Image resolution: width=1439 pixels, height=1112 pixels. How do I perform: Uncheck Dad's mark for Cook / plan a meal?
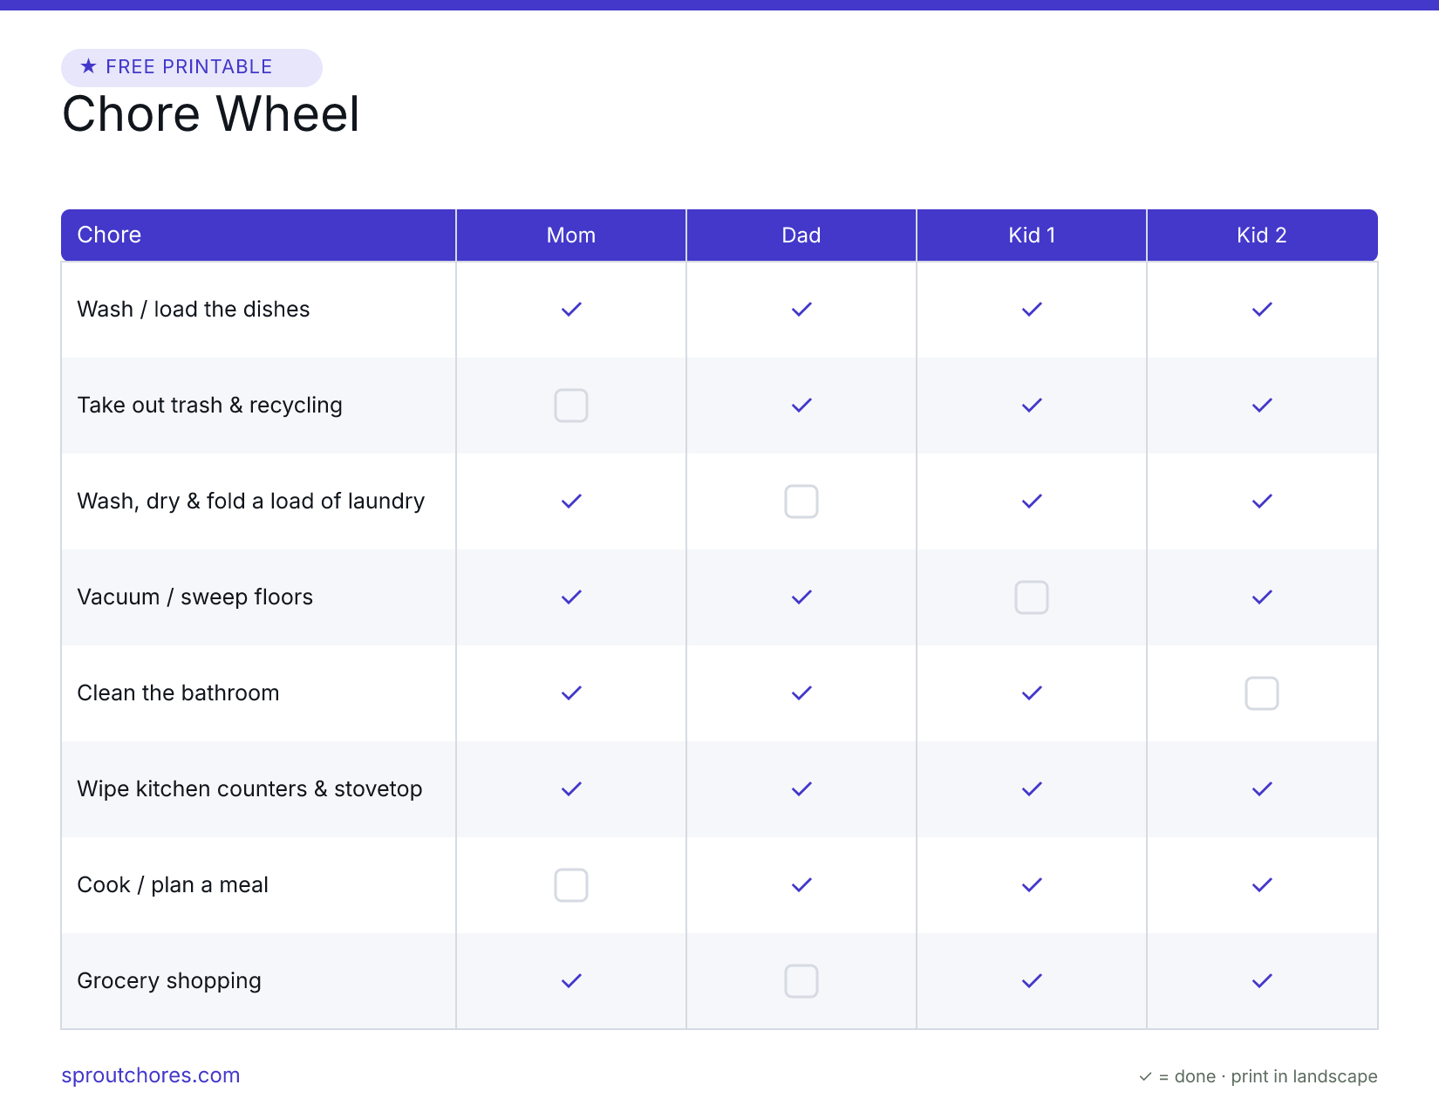coord(801,885)
